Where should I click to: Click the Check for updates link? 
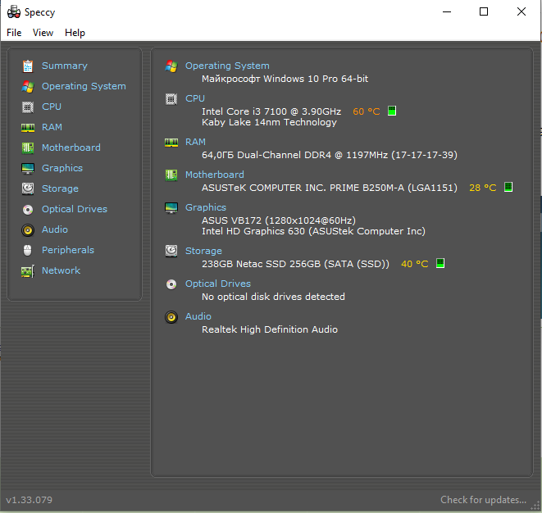(483, 500)
